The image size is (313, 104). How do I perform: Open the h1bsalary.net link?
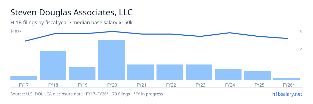pyautogui.click(x=287, y=94)
